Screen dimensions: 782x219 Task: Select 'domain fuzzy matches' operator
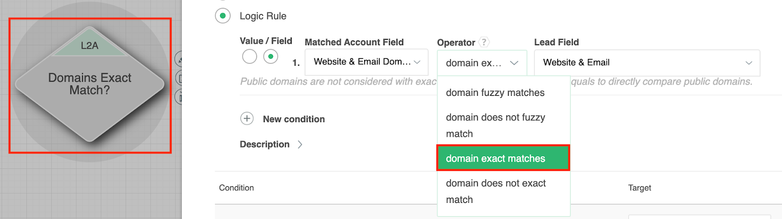(495, 93)
